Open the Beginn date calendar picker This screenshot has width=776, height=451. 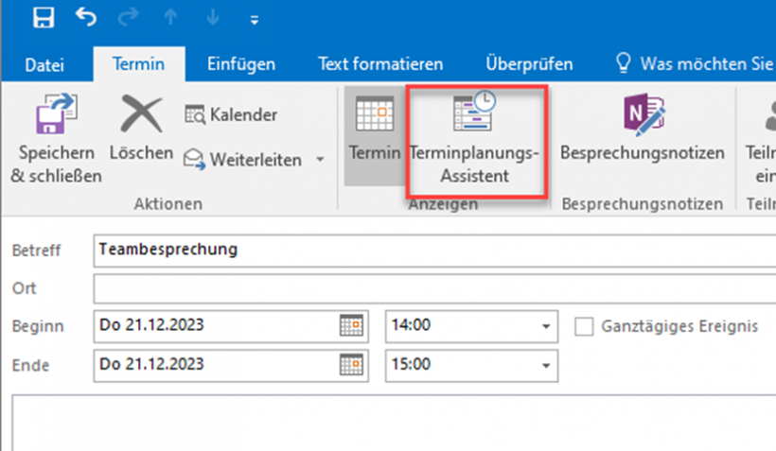coord(351,326)
